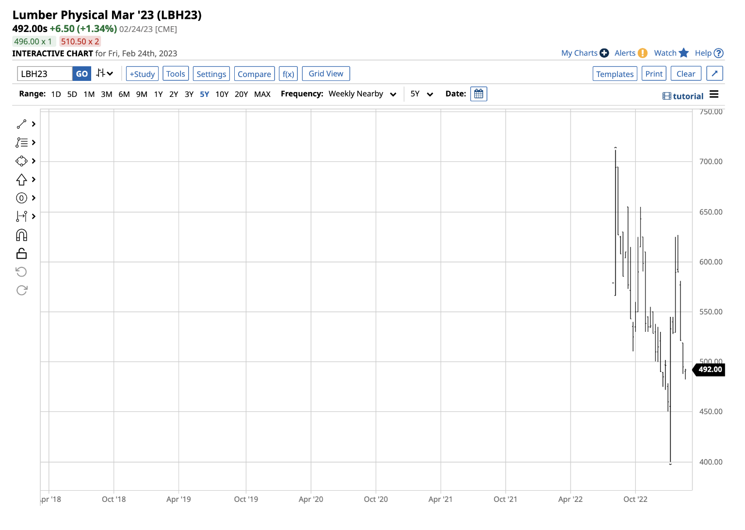Click the magnet snap mode icon
Screen dimensions: 745x530
(21, 235)
